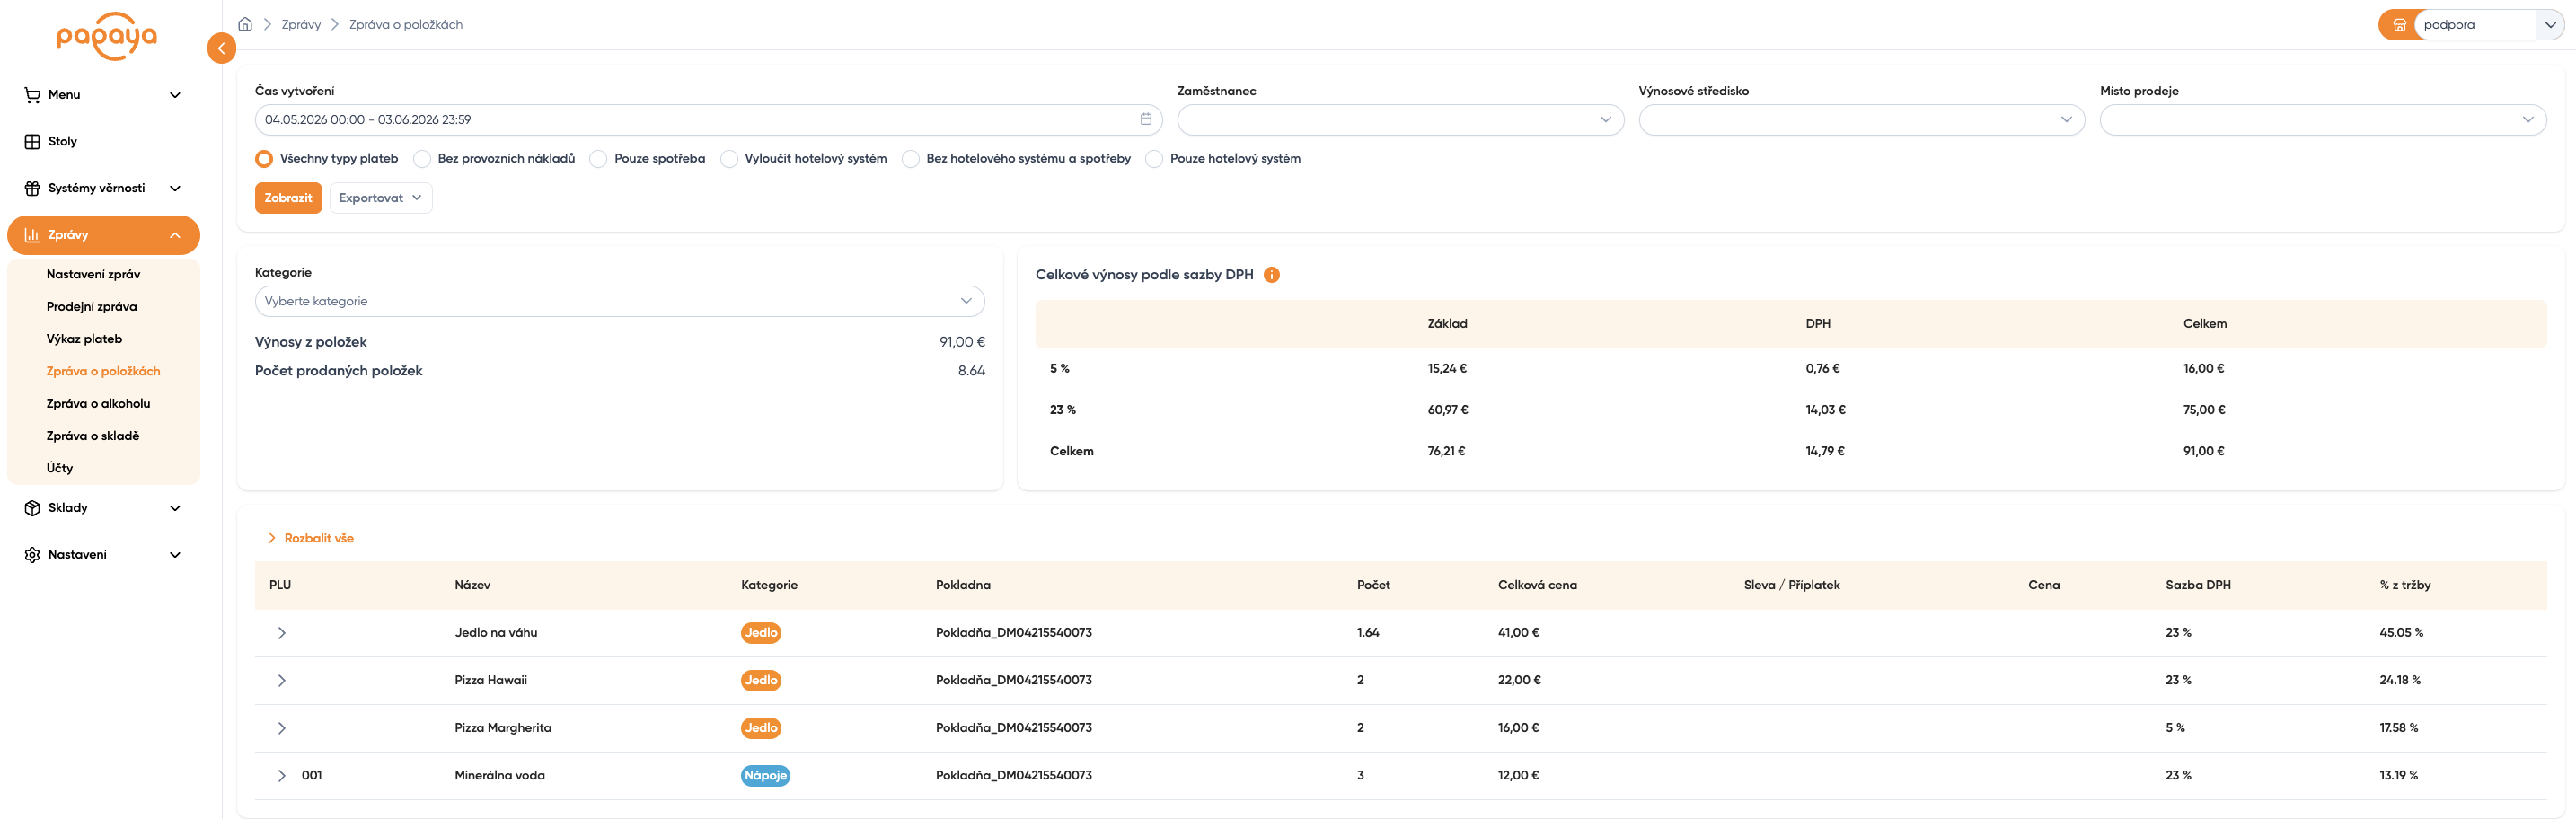The width and height of the screenshot is (2576, 819).
Task: Expand the Jedlo na váhu row
Action: 282,633
